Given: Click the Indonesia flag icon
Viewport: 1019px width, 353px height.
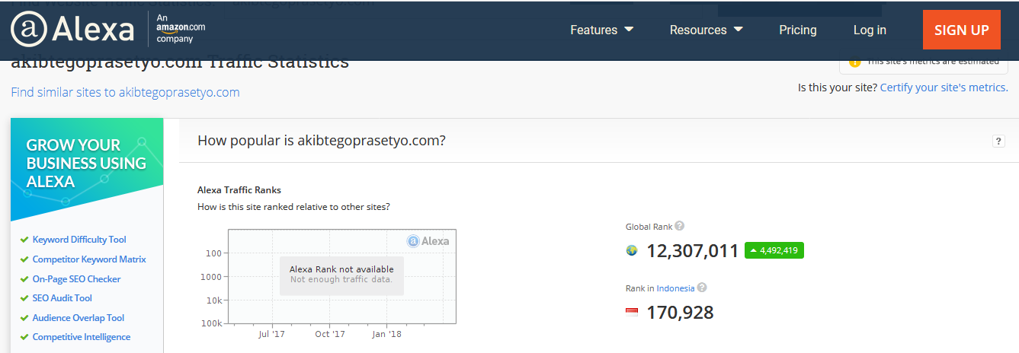Looking at the screenshot, I should [x=631, y=312].
